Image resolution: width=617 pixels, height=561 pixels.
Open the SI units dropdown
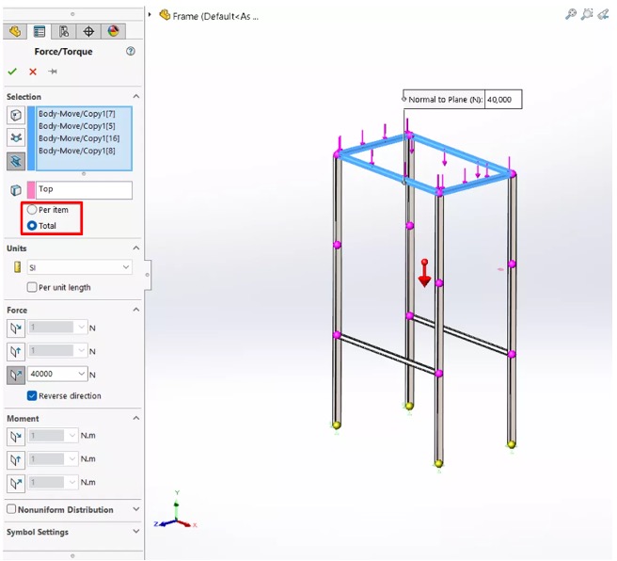[126, 267]
